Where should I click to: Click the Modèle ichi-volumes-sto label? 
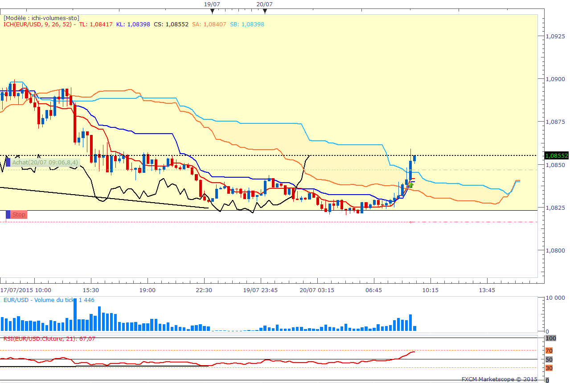point(41,18)
